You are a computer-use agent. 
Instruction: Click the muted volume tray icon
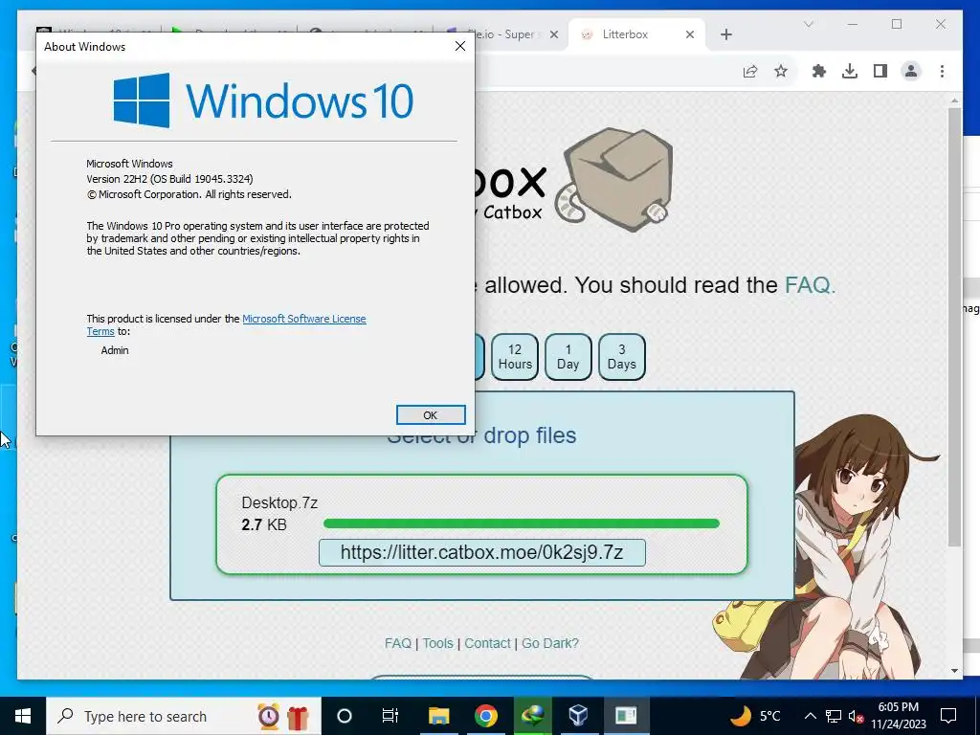coord(857,716)
